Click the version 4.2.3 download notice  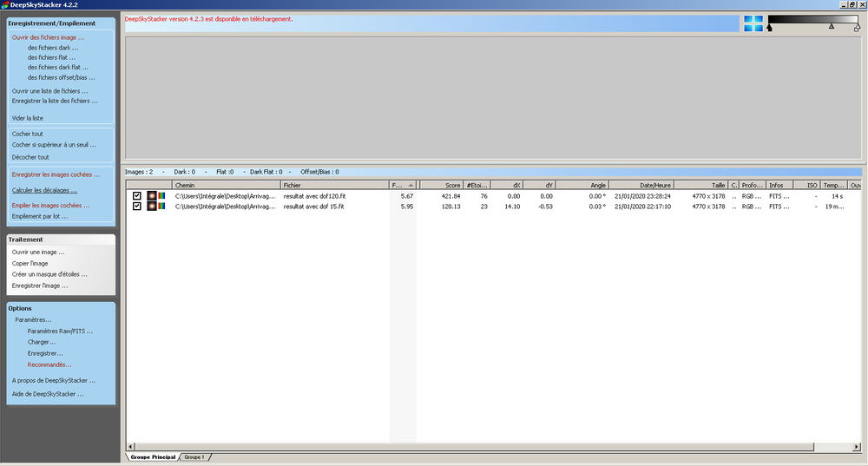click(x=208, y=19)
